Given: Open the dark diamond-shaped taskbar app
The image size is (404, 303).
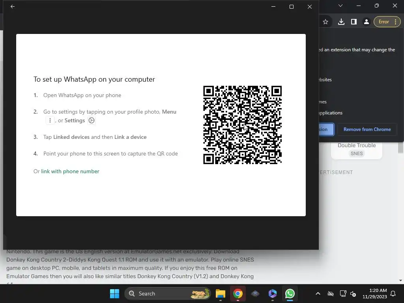Looking at the screenshot, I should pyautogui.click(x=255, y=294).
